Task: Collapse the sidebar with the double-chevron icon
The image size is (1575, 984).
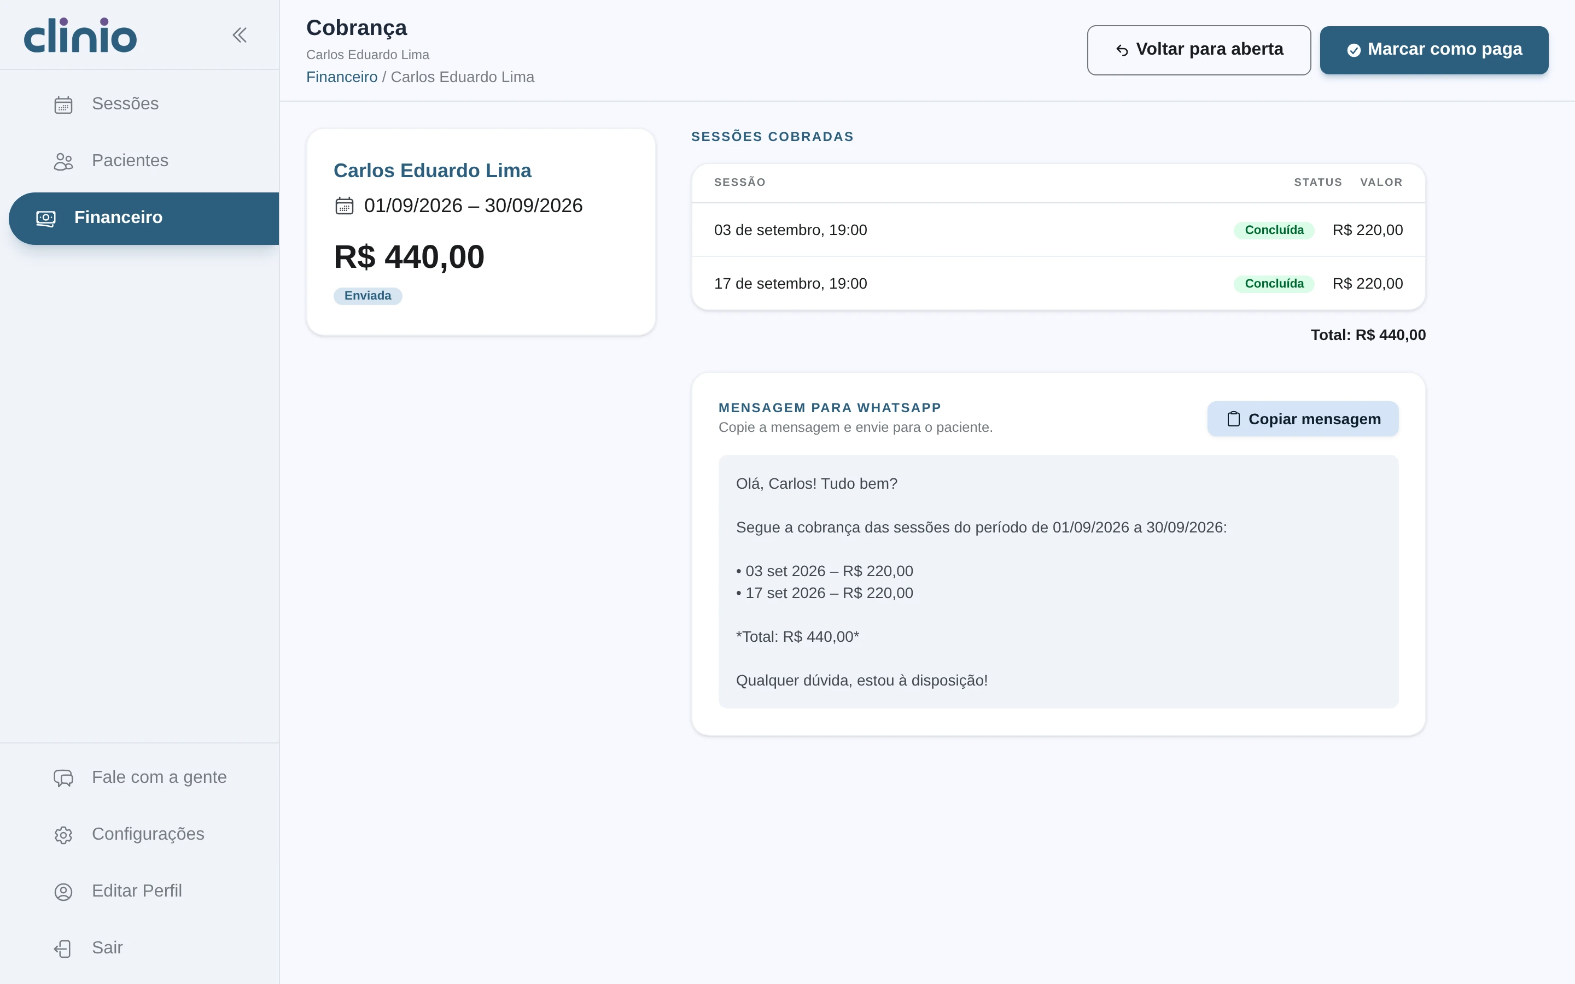Action: 240,35
